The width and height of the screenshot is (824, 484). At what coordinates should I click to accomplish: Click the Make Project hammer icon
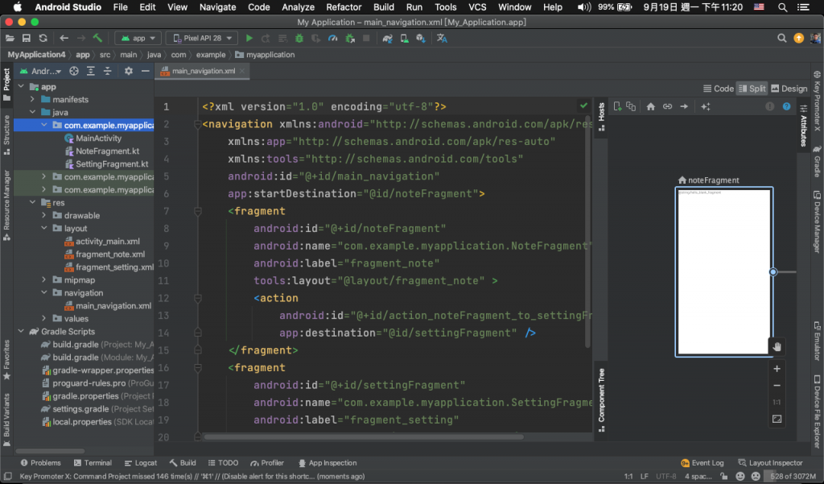click(x=97, y=38)
